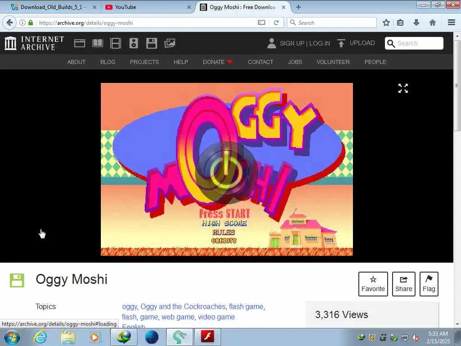Screen dimensions: 461x346
Task: Close the YouTube tab
Action: pyautogui.click(x=189, y=7)
